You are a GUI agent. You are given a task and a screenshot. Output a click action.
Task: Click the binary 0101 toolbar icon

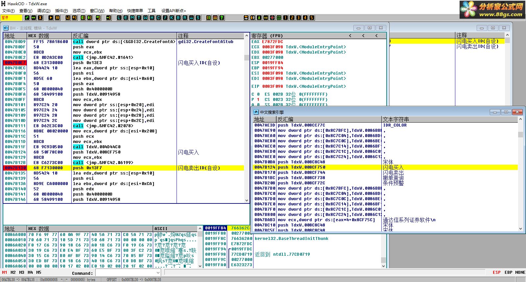pyautogui.click(x=279, y=18)
